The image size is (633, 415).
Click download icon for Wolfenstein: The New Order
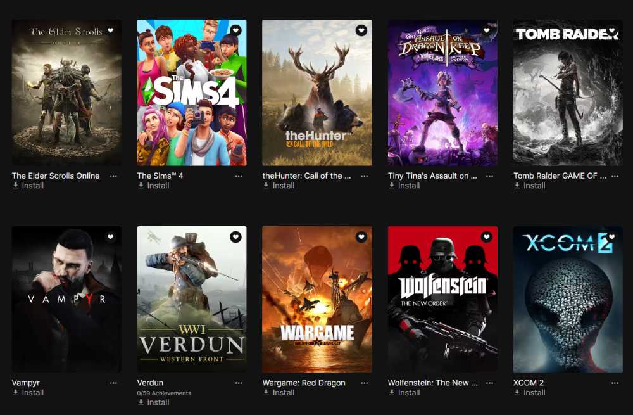tap(392, 393)
